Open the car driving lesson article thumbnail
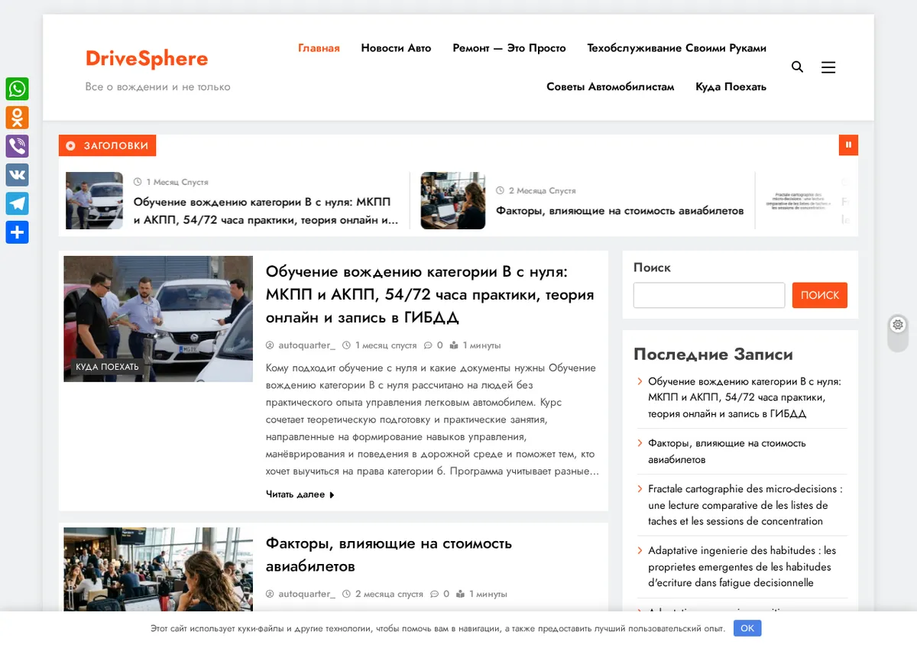This screenshot has height=645, width=917. pyautogui.click(x=158, y=319)
